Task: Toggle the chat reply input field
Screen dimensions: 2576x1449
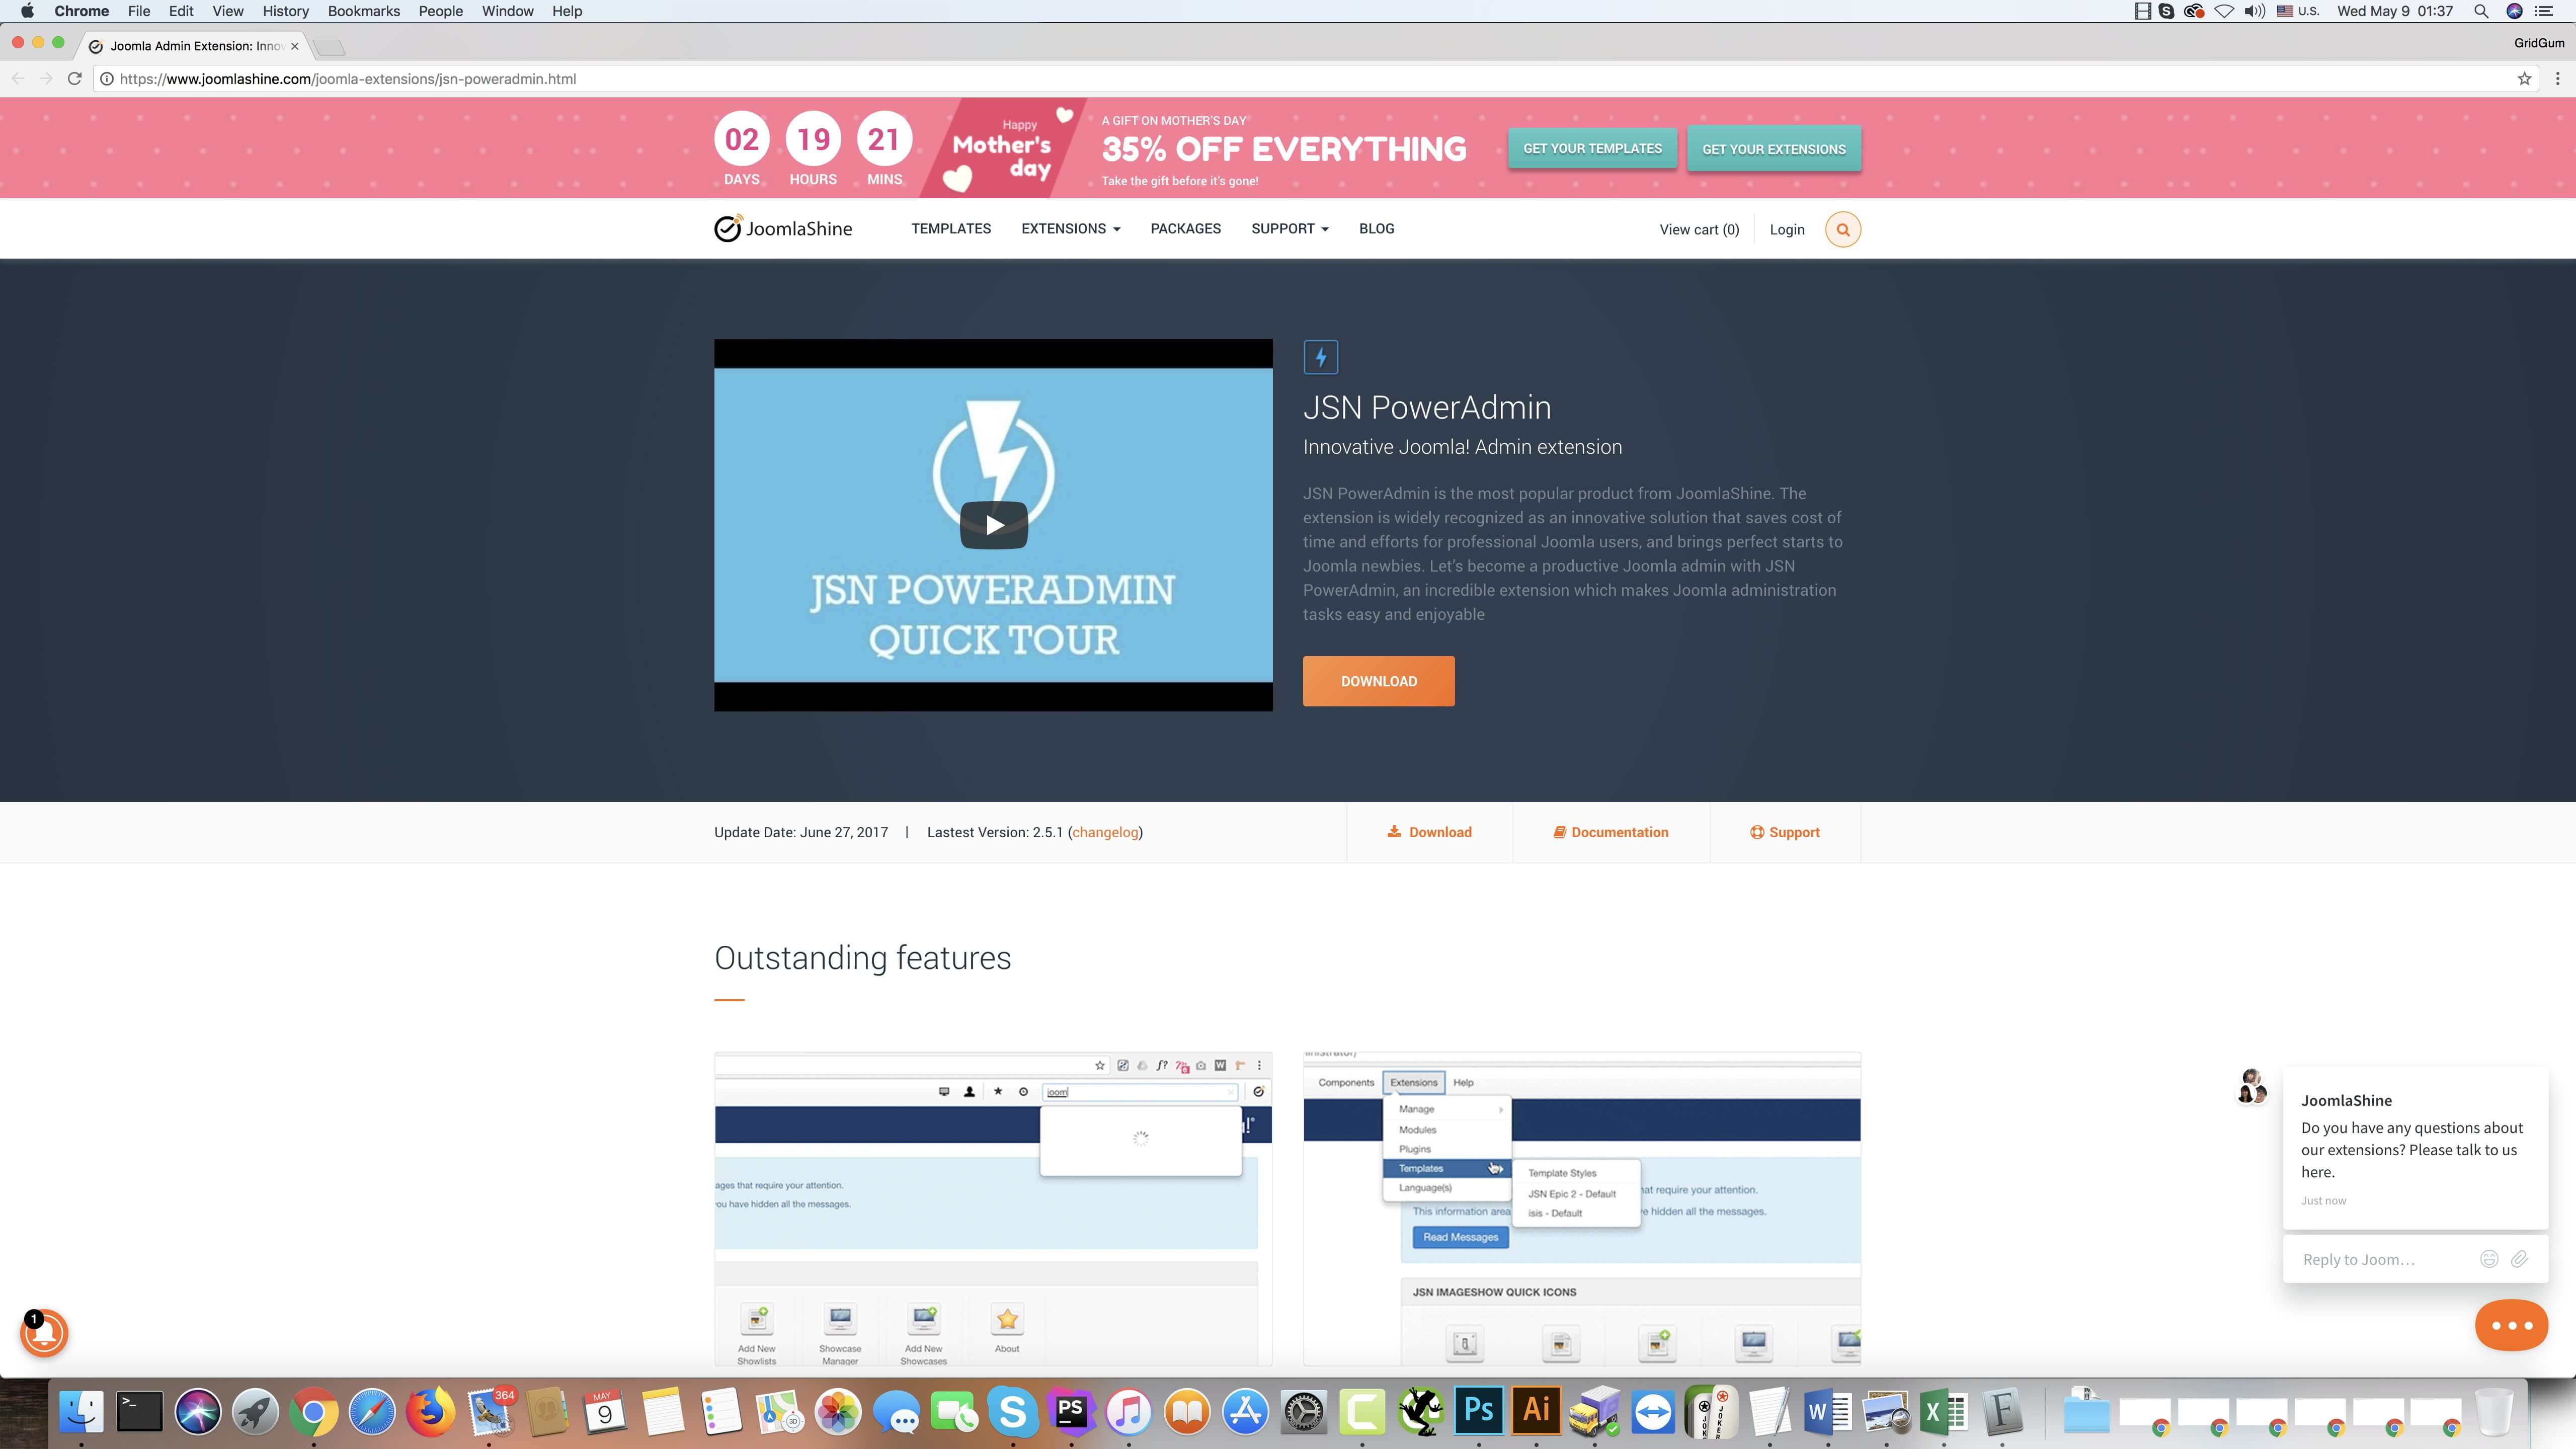Action: coord(2387,1258)
